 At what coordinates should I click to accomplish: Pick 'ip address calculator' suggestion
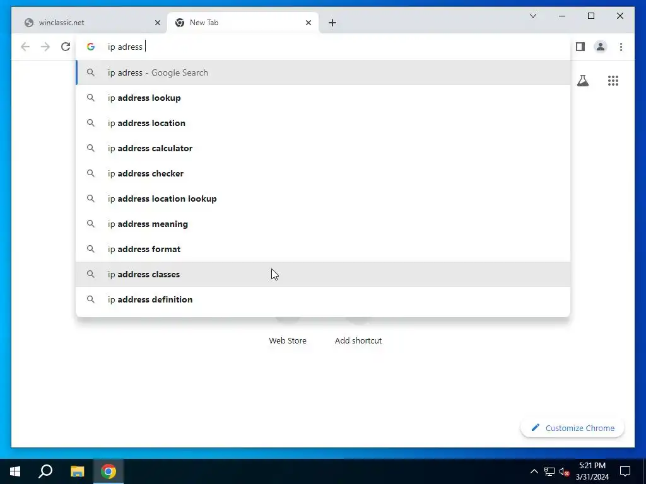pyautogui.click(x=323, y=148)
